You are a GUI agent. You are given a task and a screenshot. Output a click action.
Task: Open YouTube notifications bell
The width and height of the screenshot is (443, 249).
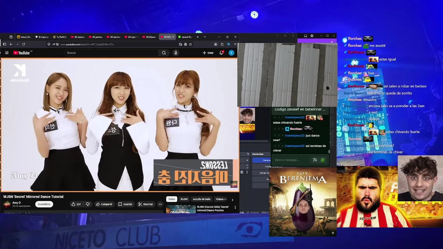[x=221, y=53]
